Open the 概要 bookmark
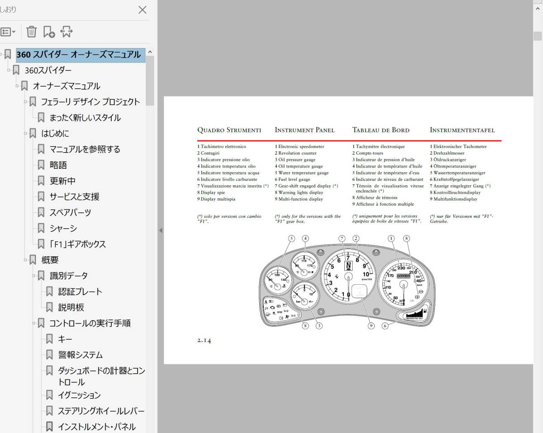Viewport: 543px width, 433px height. [50, 260]
